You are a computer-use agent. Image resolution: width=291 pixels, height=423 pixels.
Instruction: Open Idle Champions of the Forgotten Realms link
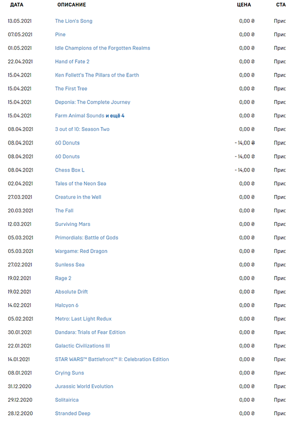[102, 48]
